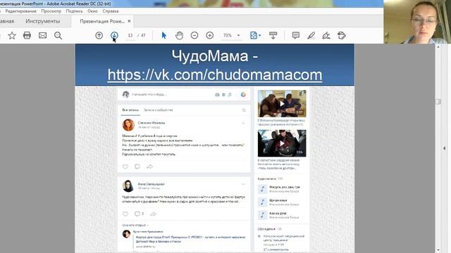Click Снежана Иванова avatar
451x253 pixels.
pos(128,125)
